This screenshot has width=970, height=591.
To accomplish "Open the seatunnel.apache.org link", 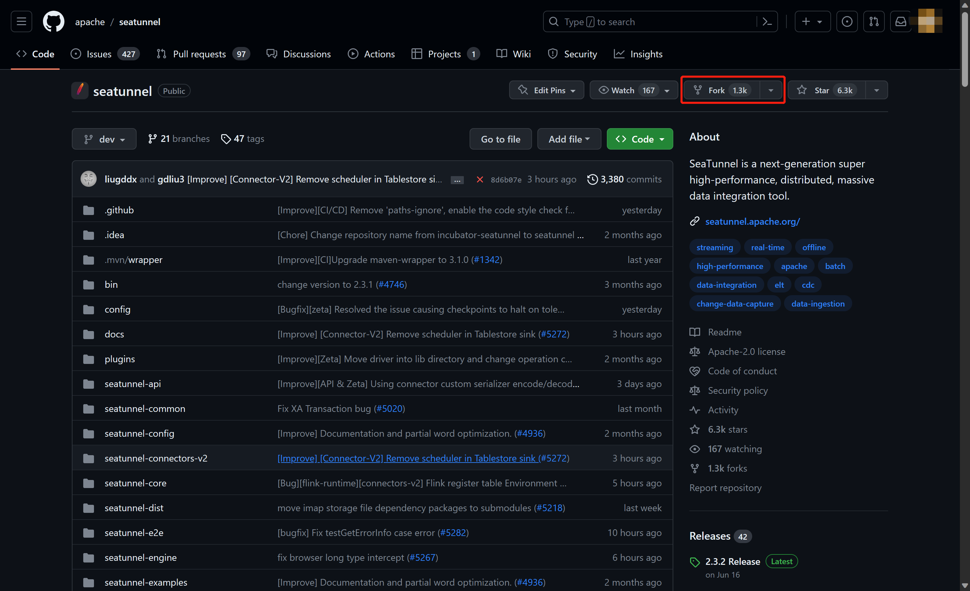I will click(x=752, y=221).
